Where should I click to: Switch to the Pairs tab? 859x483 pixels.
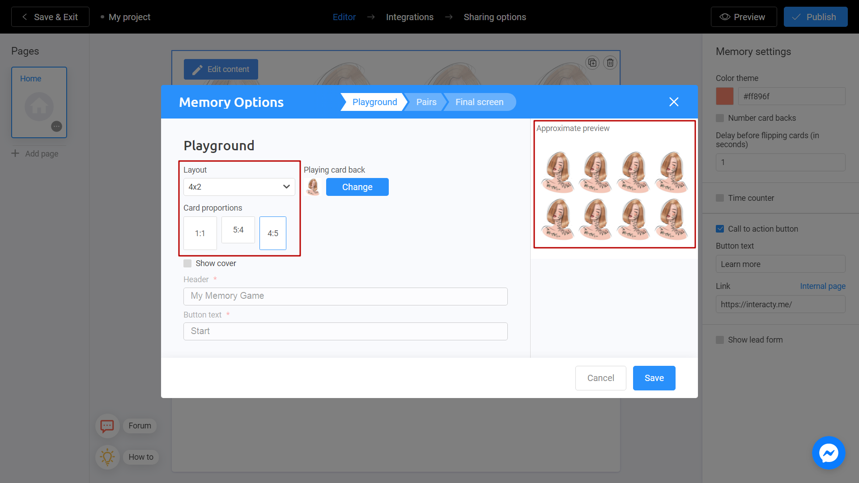(x=426, y=102)
